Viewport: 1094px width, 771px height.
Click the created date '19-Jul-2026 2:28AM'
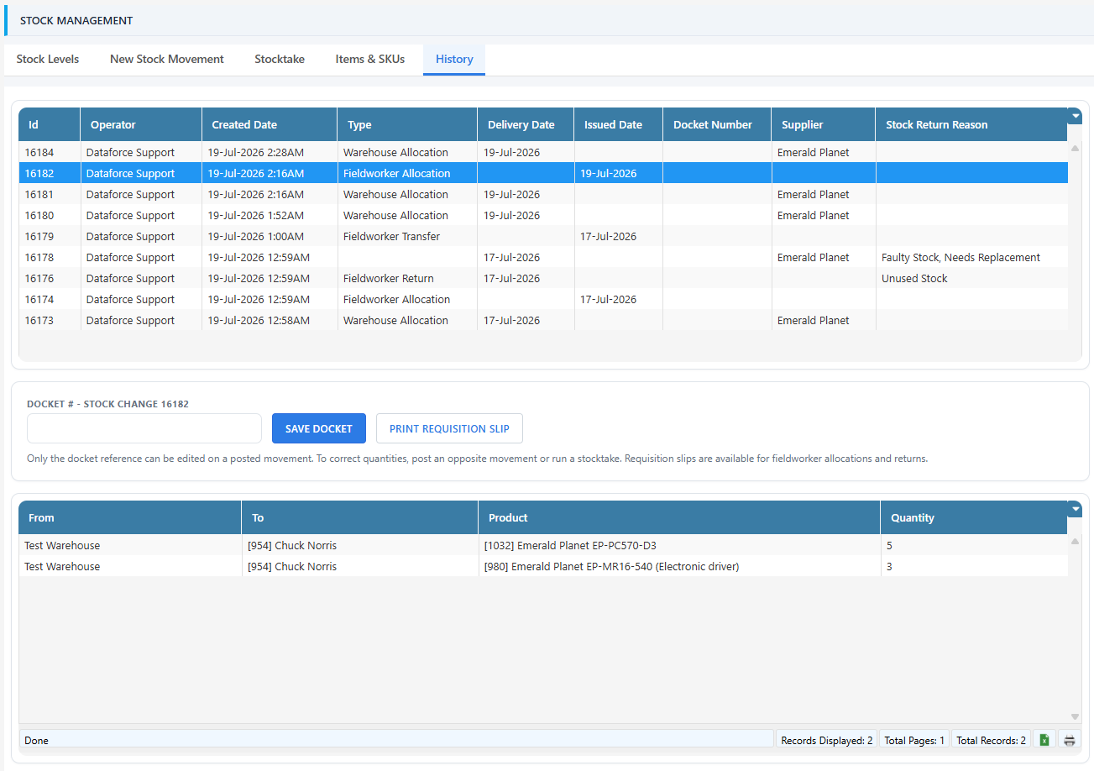(256, 152)
